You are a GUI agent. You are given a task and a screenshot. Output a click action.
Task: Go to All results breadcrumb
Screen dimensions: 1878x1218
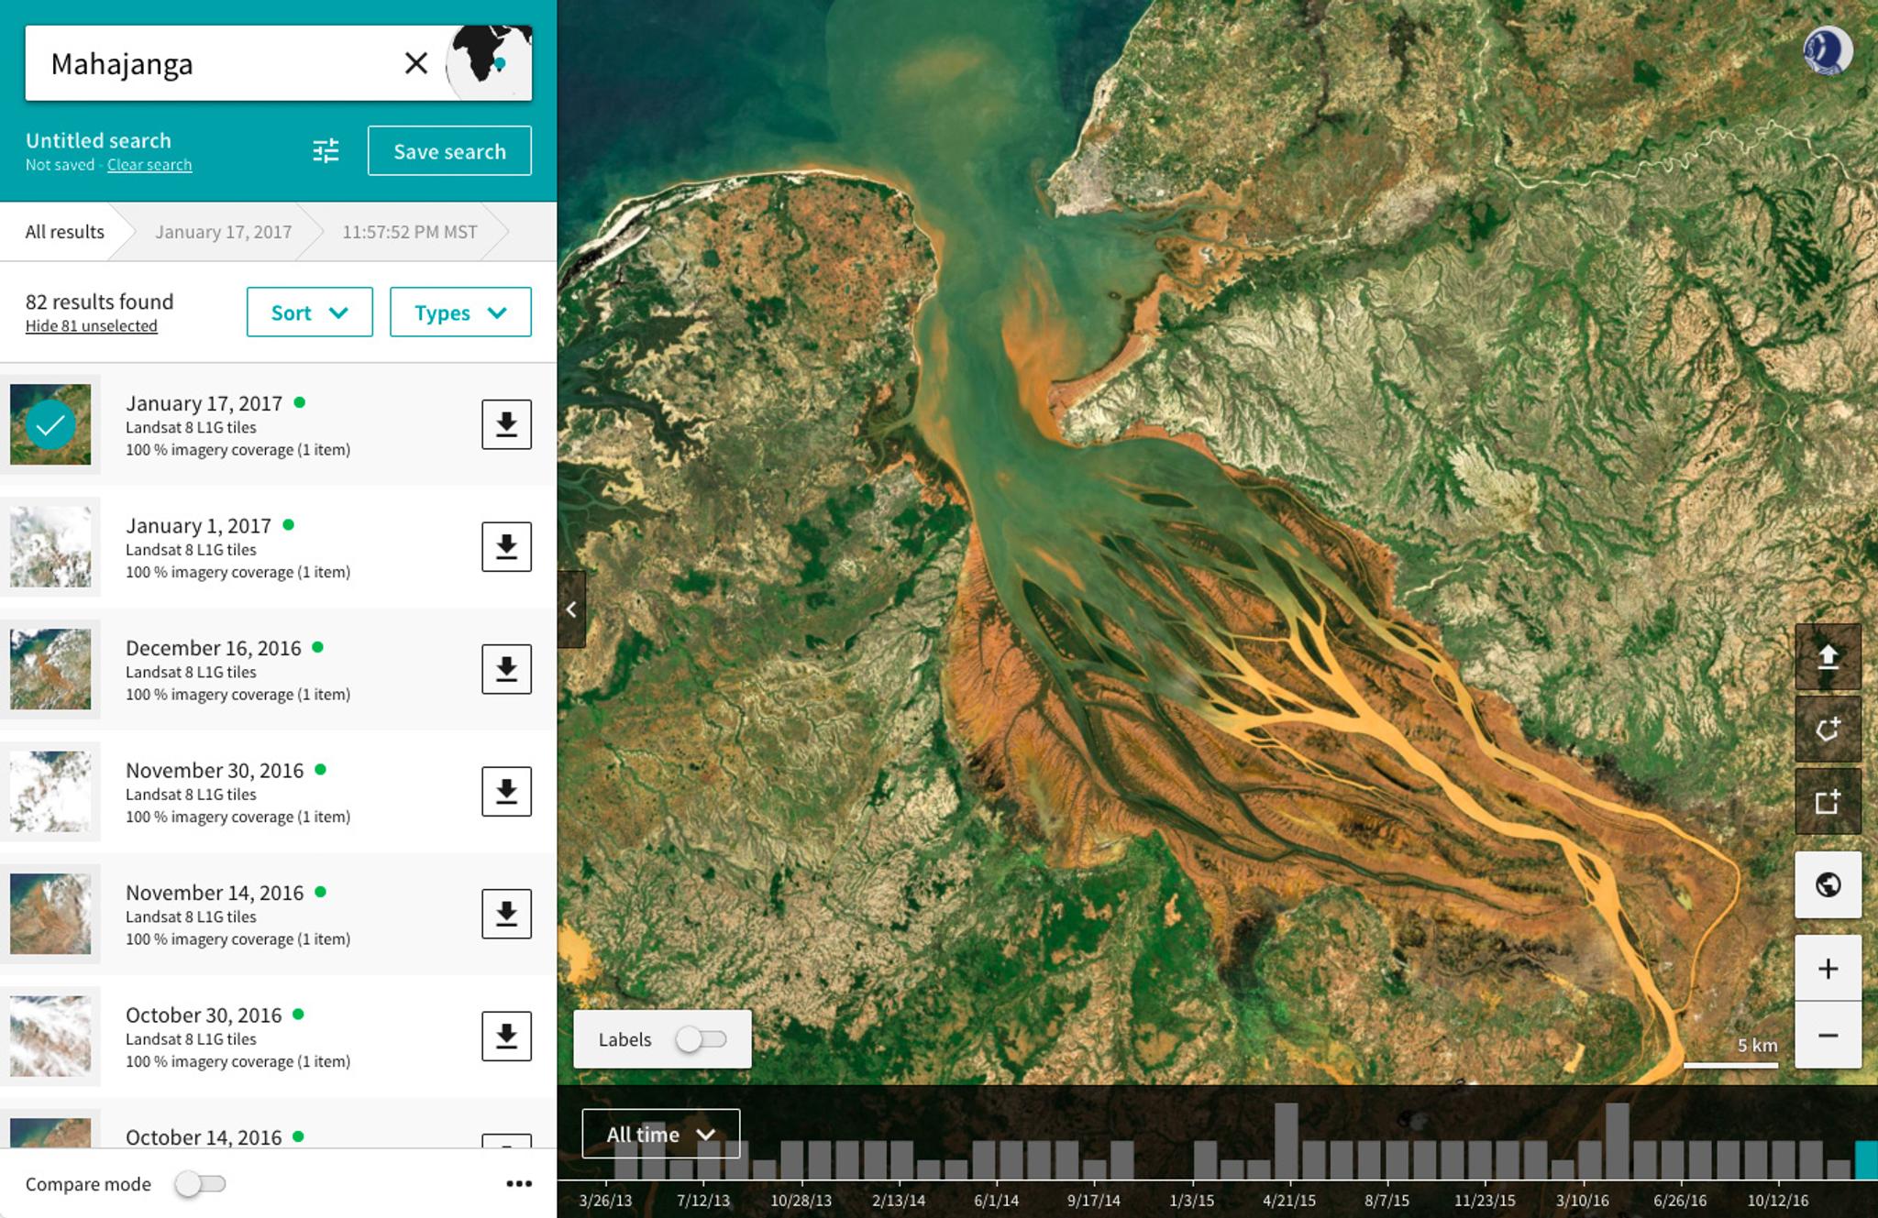pyautogui.click(x=65, y=232)
